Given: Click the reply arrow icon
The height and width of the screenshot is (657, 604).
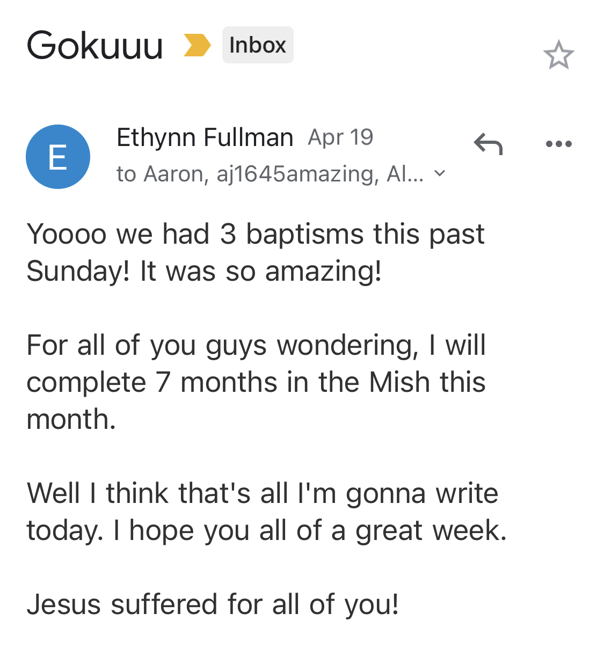Looking at the screenshot, I should (488, 144).
